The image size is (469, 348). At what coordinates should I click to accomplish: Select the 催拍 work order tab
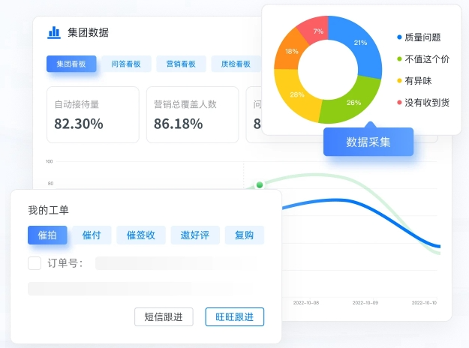tap(47, 235)
